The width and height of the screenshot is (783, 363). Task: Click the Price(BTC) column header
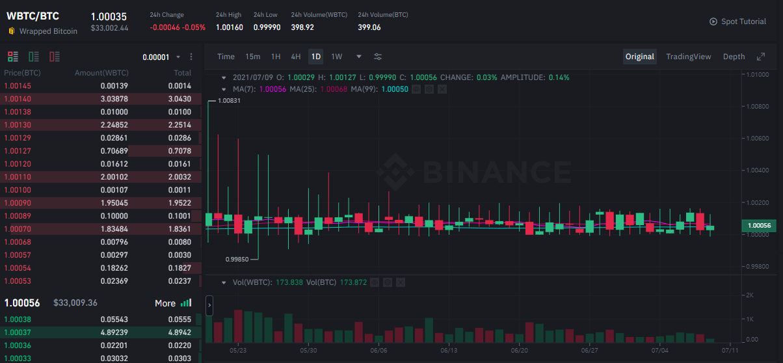click(x=23, y=73)
